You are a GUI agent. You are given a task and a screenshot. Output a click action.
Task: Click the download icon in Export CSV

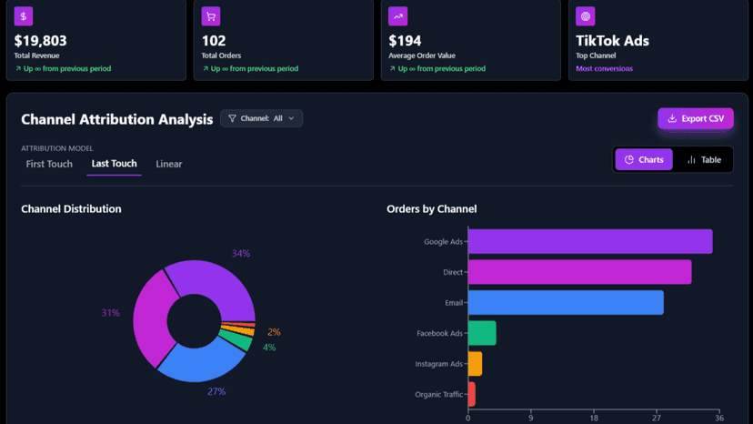[672, 118]
